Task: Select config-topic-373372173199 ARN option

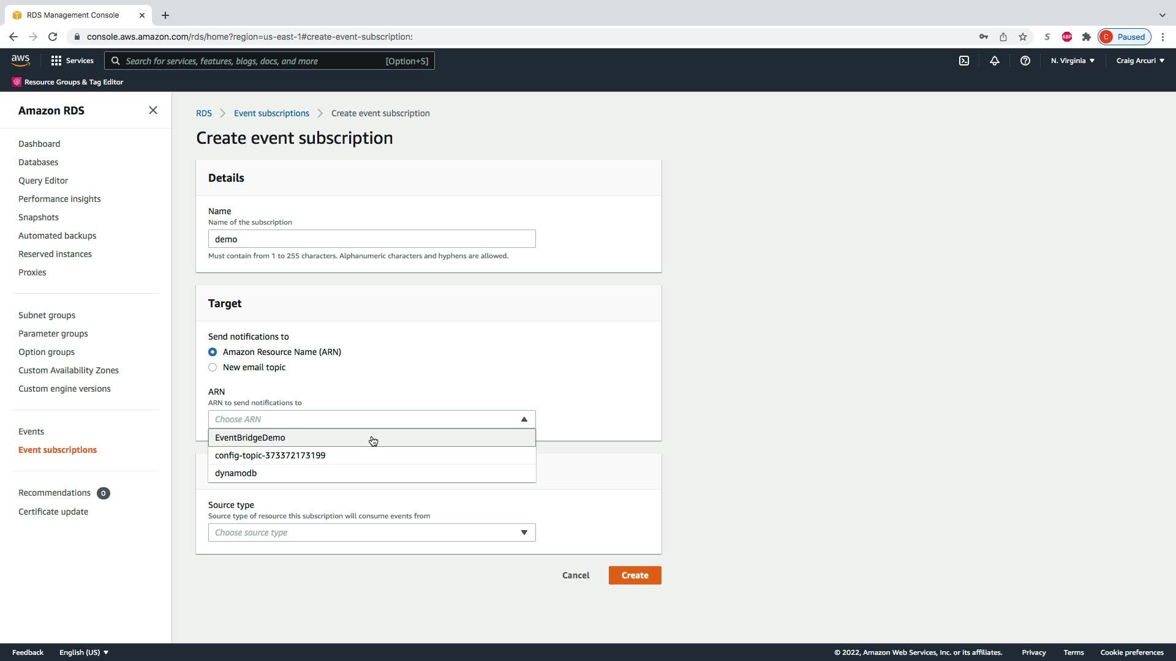Action: (x=270, y=455)
